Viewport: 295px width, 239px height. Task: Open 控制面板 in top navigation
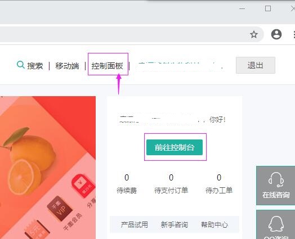tap(107, 66)
